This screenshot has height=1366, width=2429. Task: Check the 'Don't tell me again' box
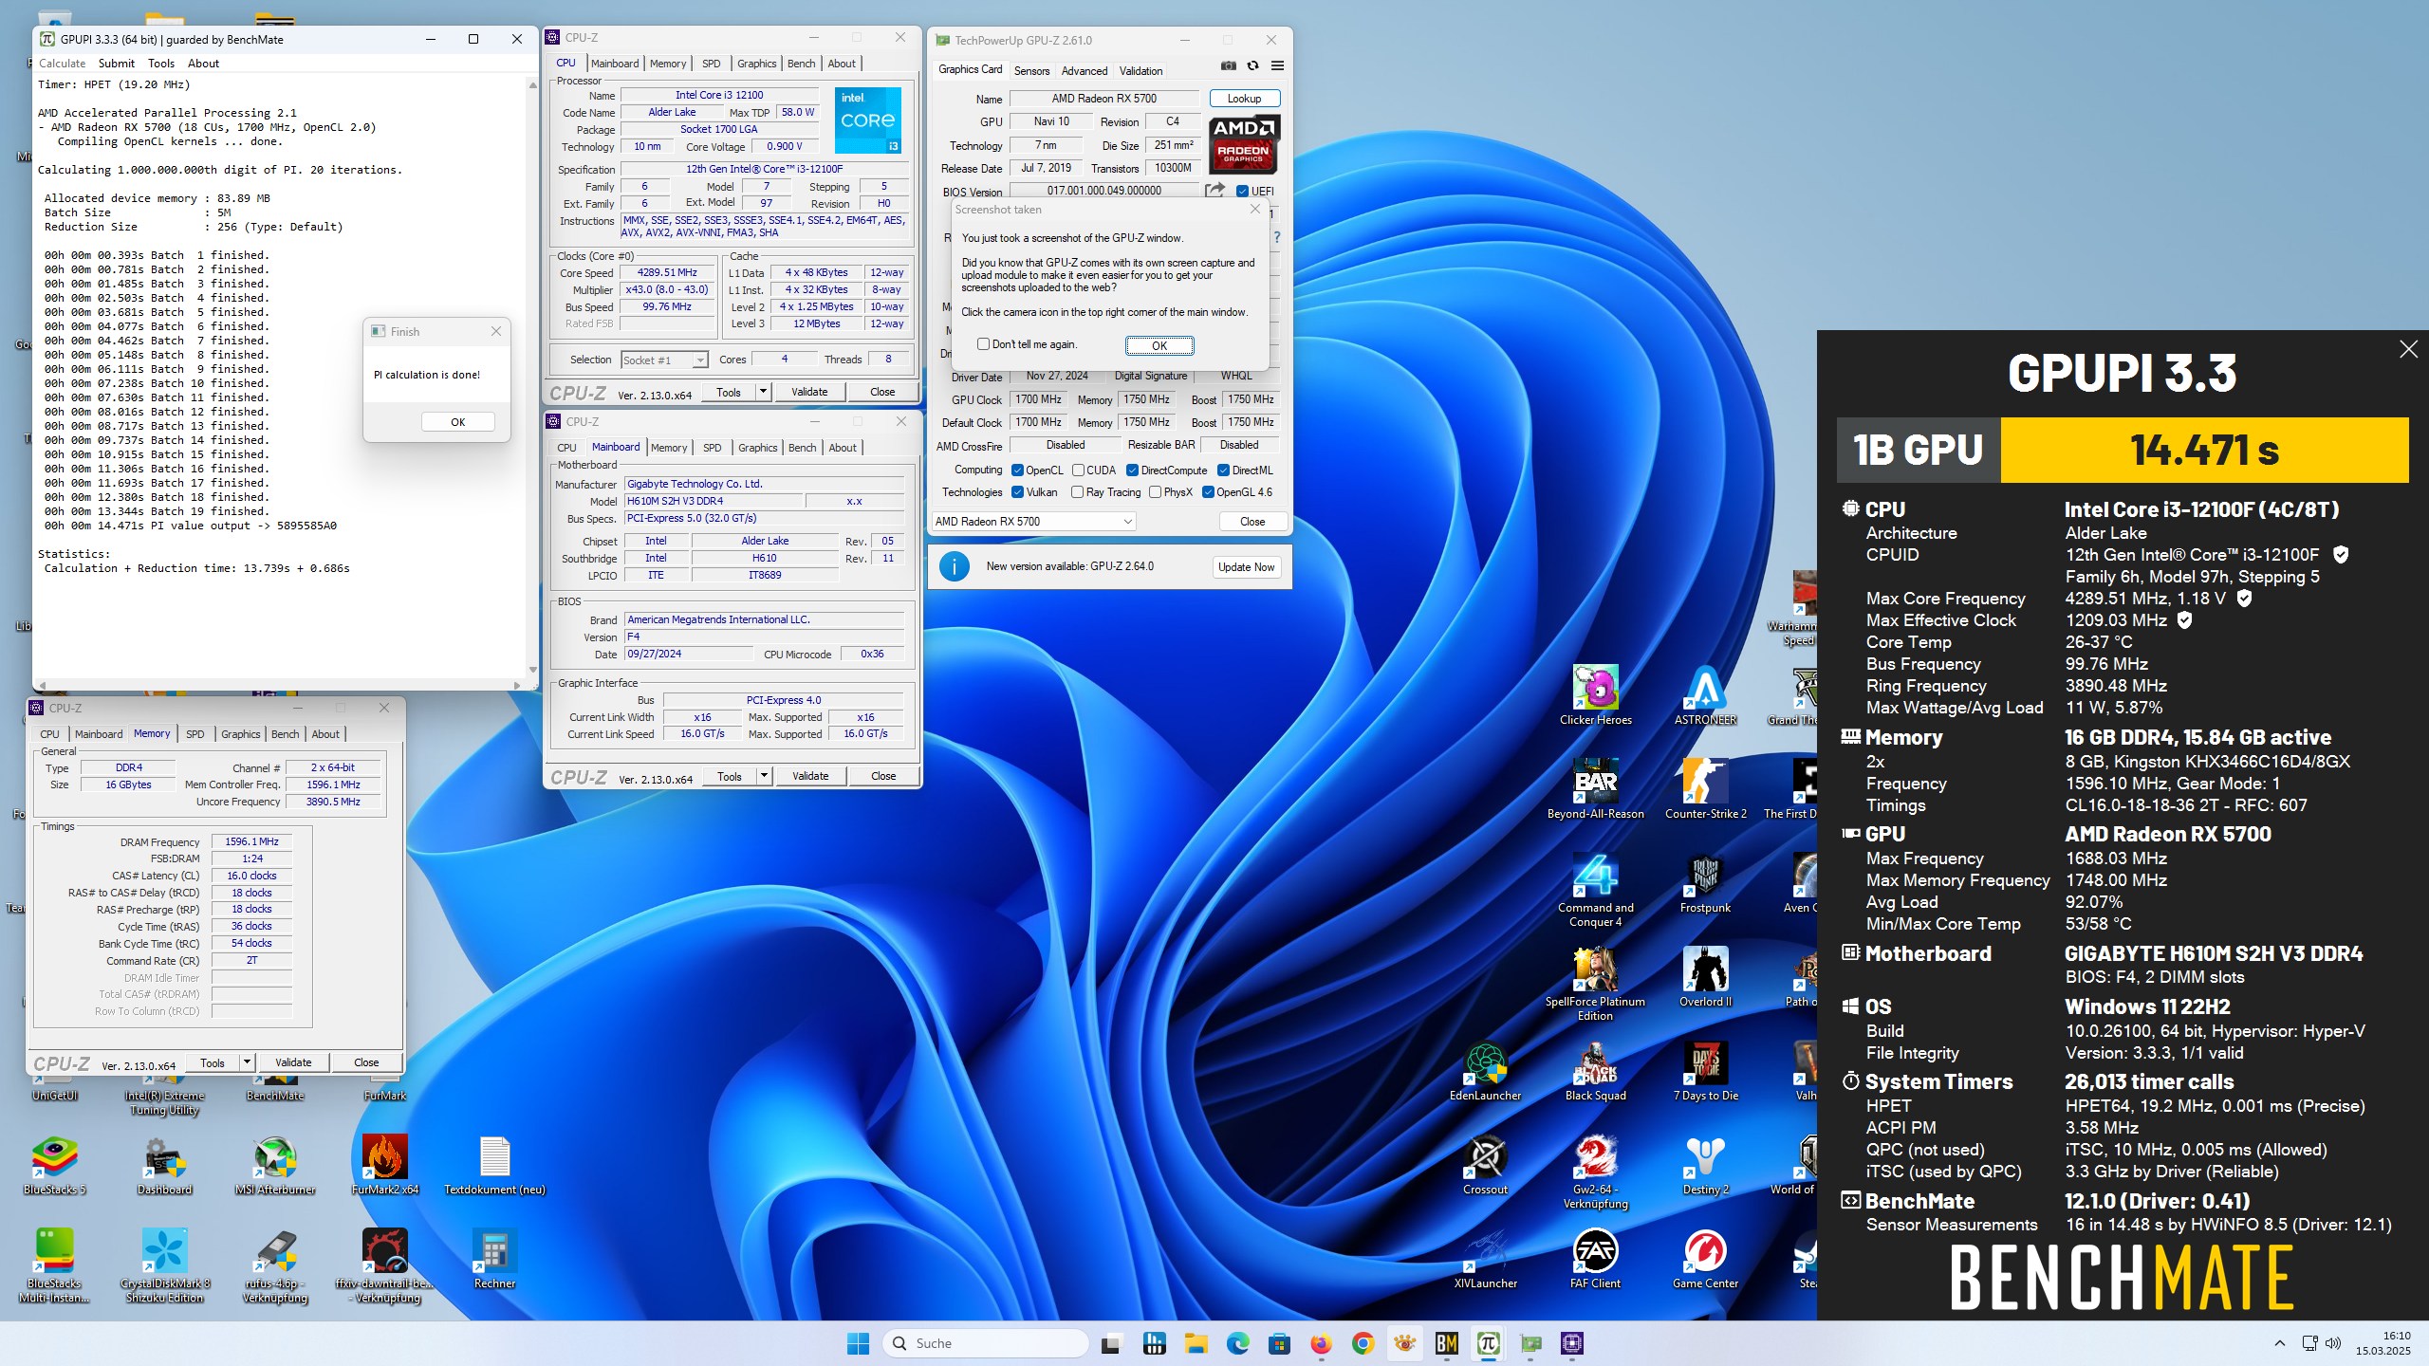(x=983, y=344)
